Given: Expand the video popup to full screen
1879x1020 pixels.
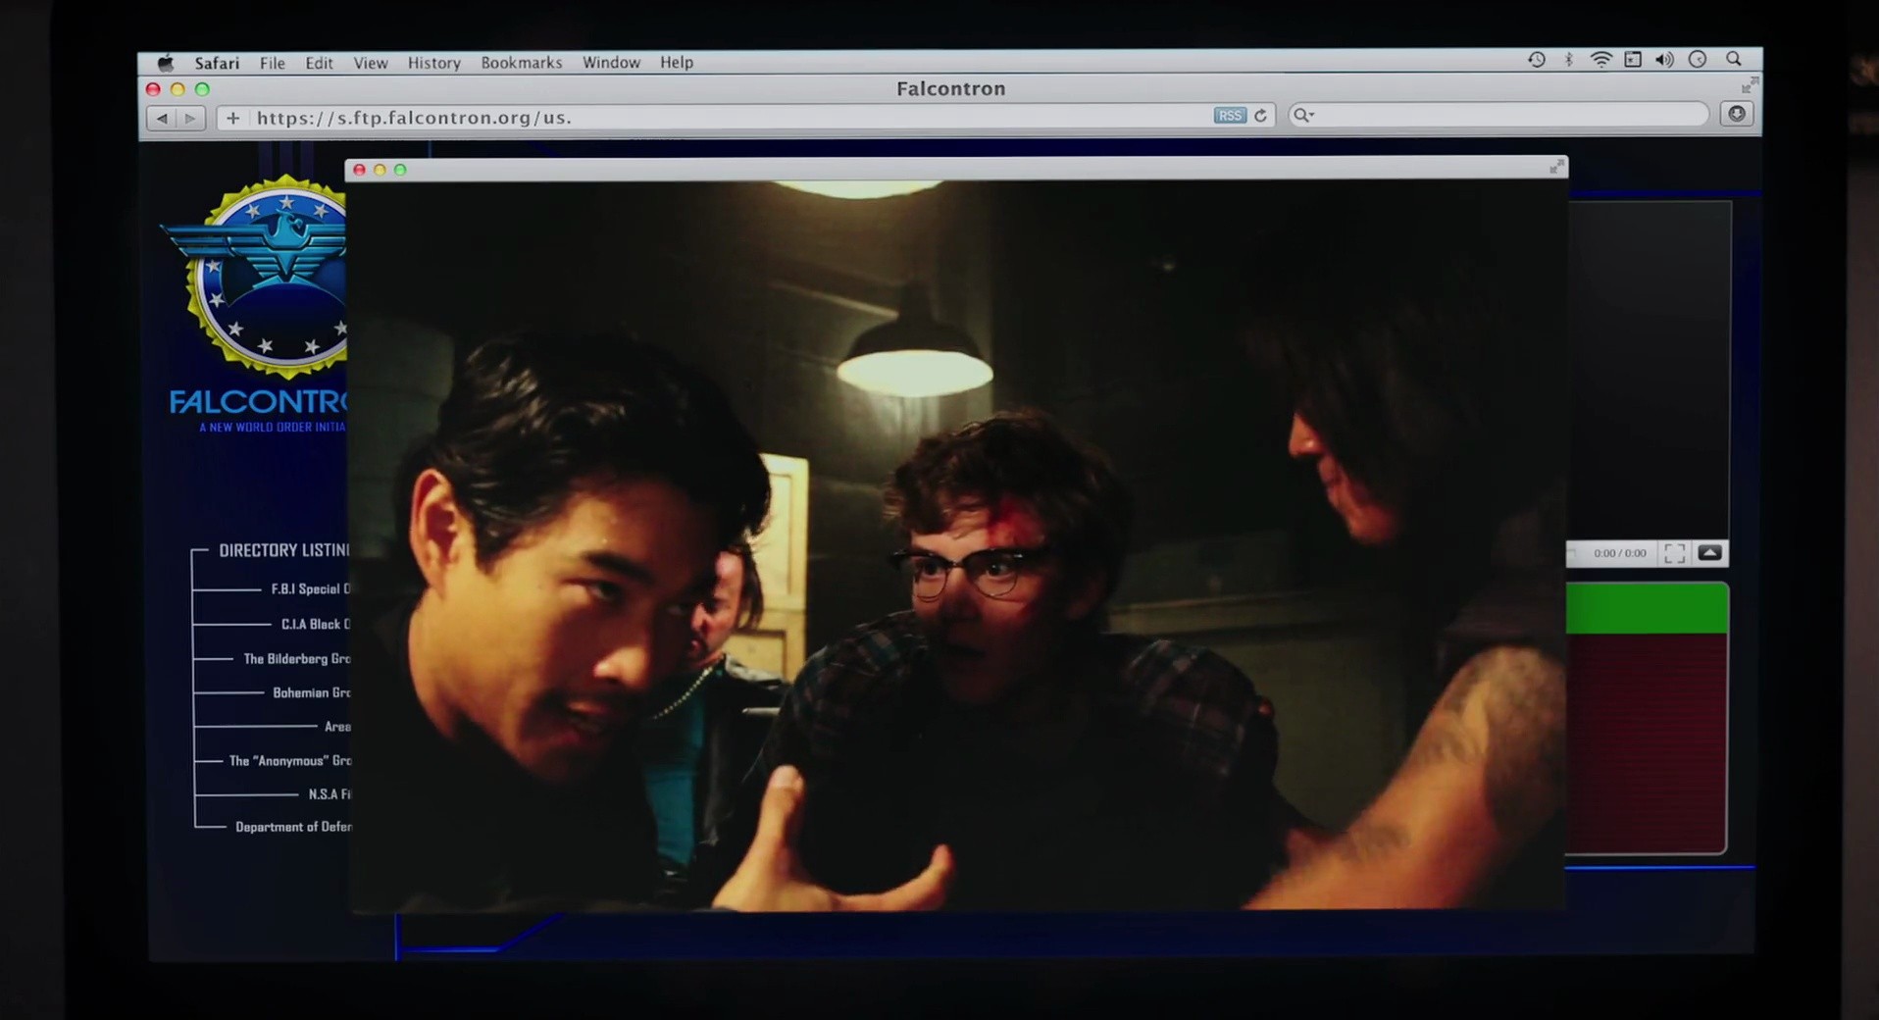Looking at the screenshot, I should point(1556,168).
